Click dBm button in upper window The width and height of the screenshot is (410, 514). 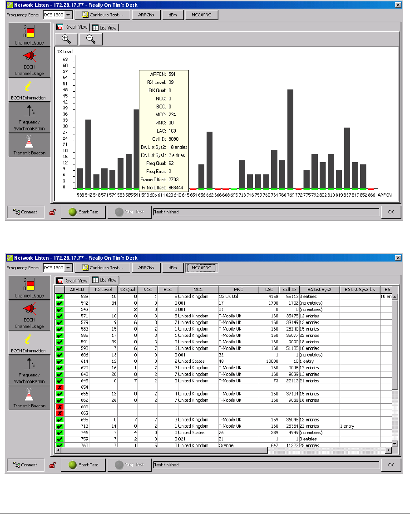(x=173, y=15)
